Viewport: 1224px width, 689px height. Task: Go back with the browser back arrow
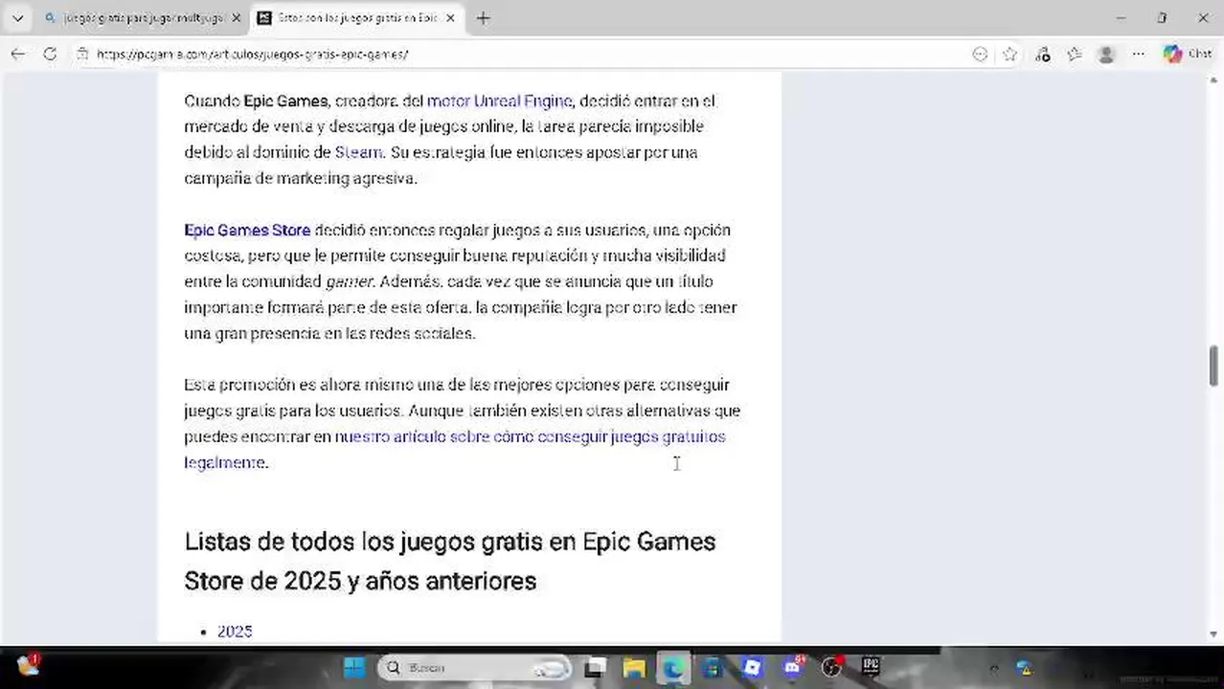coord(18,55)
